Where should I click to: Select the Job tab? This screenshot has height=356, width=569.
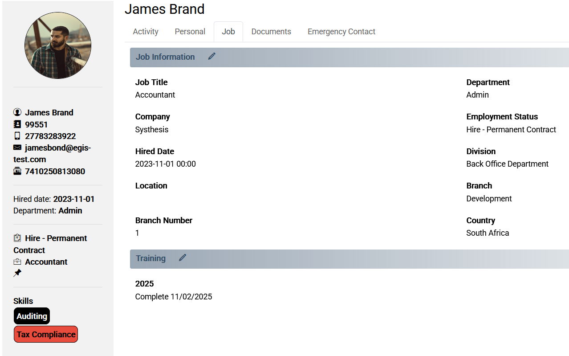click(228, 32)
